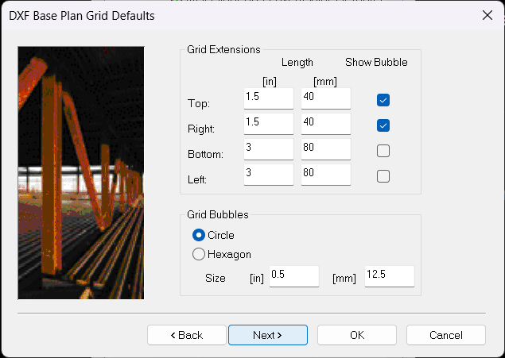Check the Bottom Show Bubble checkbox
Viewport: 505px width, 358px height.
click(383, 151)
